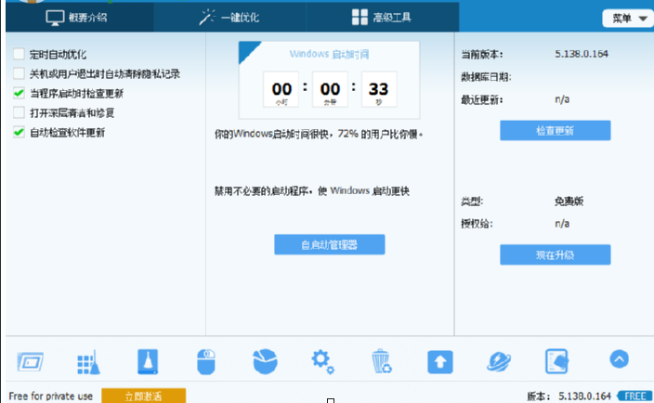Click the mouse-shaped icon in bottom dock
The width and height of the screenshot is (654, 403).
[206, 362]
